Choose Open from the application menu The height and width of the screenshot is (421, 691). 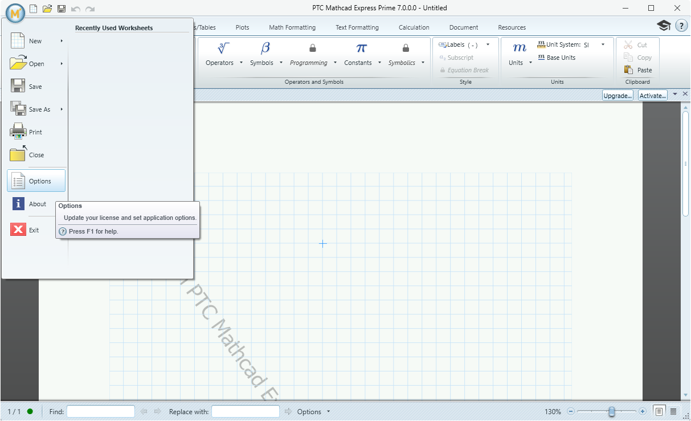(x=36, y=64)
